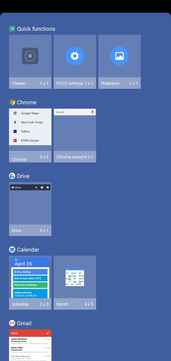Tap the Drive logo icon in header
Screen dimensions: 171x361
[x=12, y=176]
